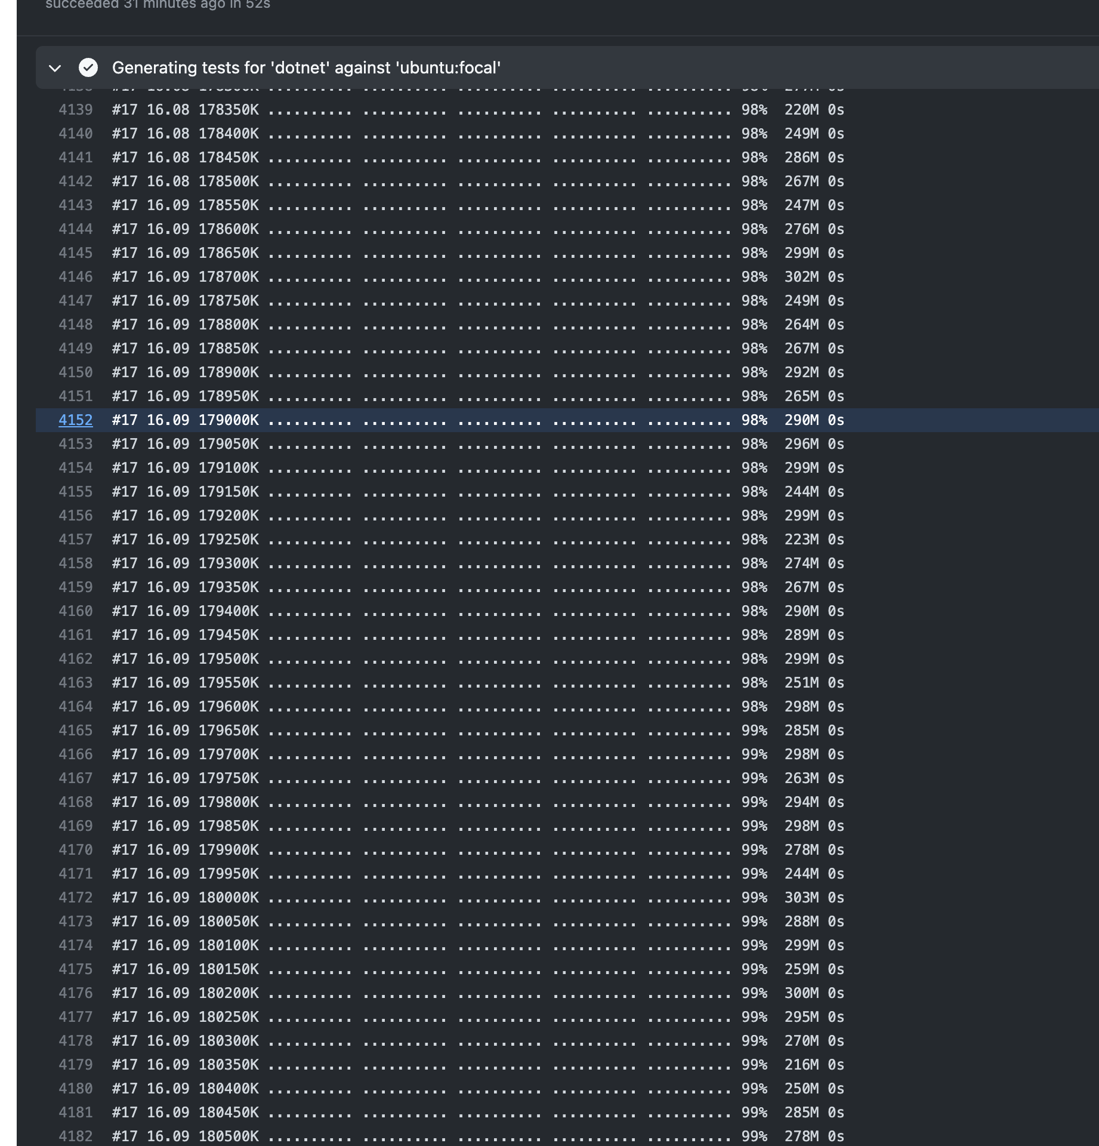
Task: Click '179850K' on line 4169
Action: 229,826
